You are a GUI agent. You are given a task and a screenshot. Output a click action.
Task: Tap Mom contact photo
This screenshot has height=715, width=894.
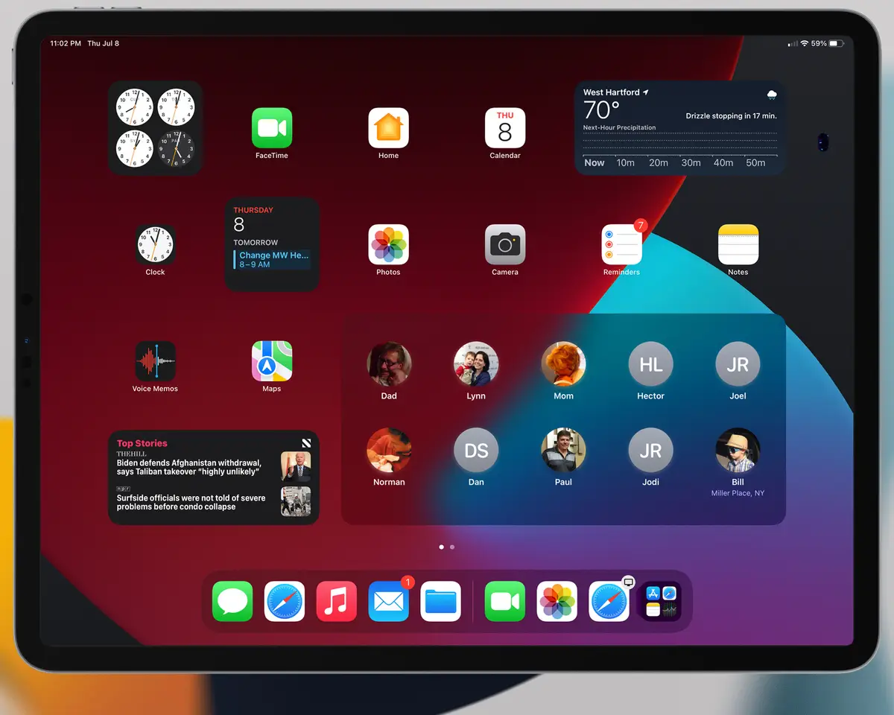click(x=563, y=364)
